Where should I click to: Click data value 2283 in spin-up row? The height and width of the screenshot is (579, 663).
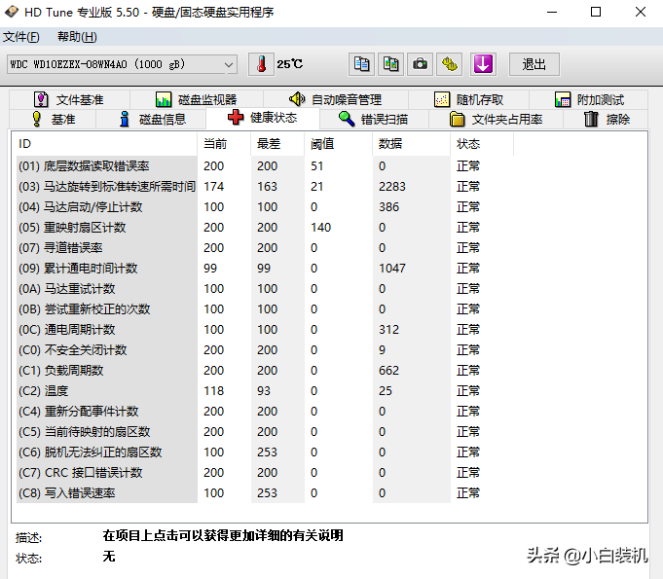pos(392,187)
